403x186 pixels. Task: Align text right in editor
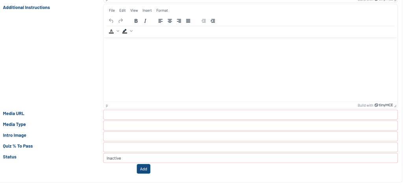[179, 21]
